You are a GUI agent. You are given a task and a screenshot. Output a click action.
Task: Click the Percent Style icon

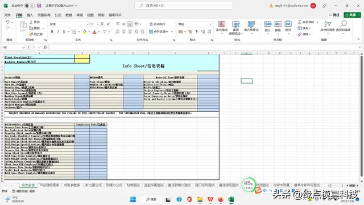pyautogui.click(x=190, y=32)
